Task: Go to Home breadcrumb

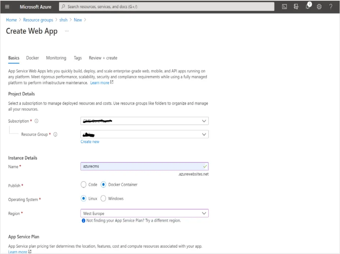Action: (x=11, y=20)
